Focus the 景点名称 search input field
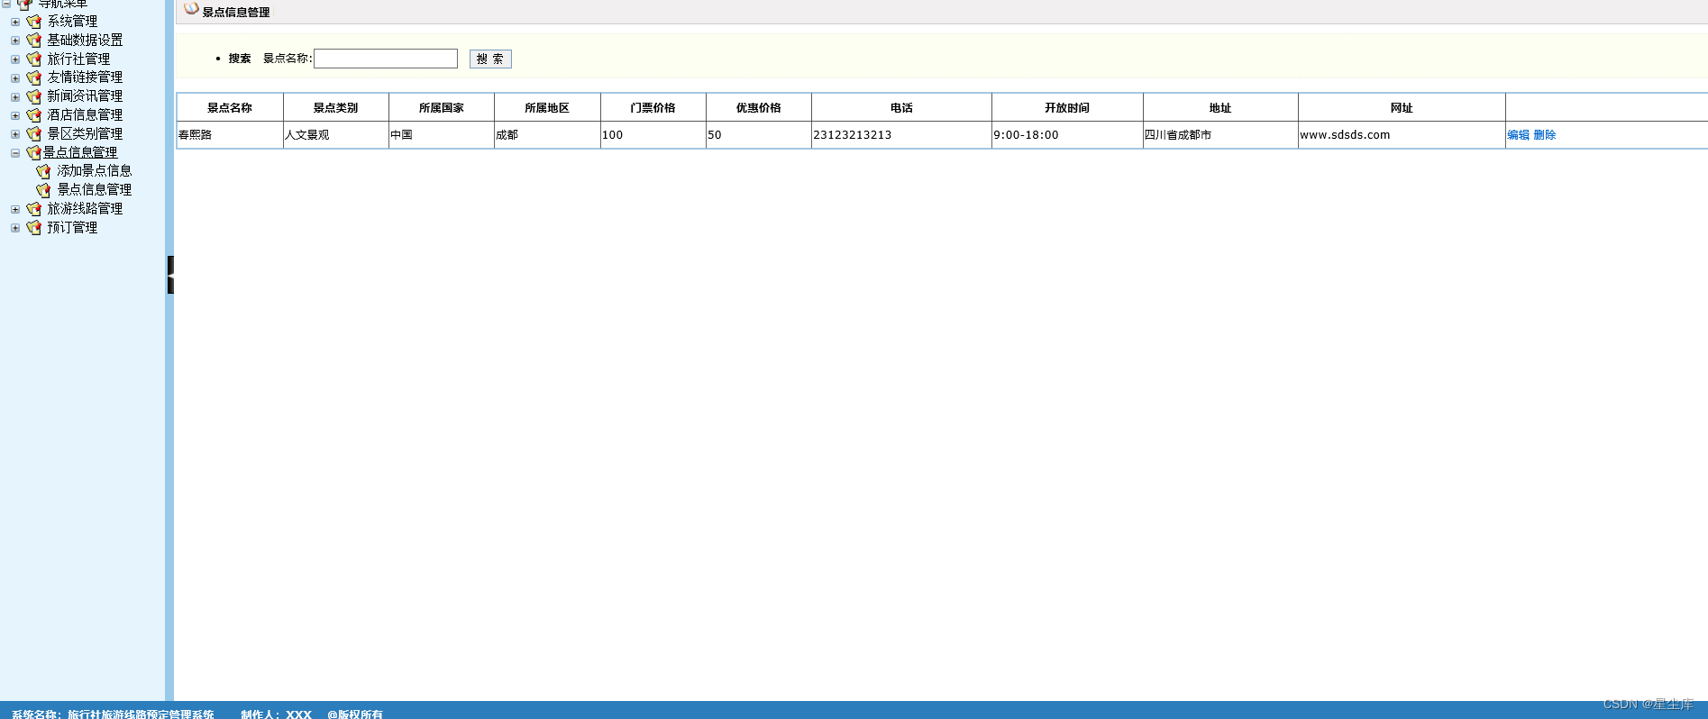This screenshot has width=1708, height=719. coord(386,59)
